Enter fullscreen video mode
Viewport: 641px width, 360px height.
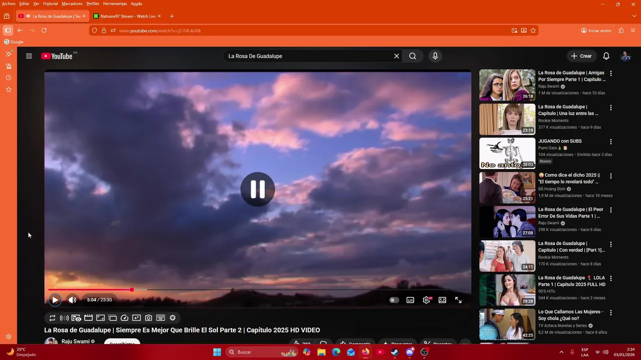(x=458, y=300)
